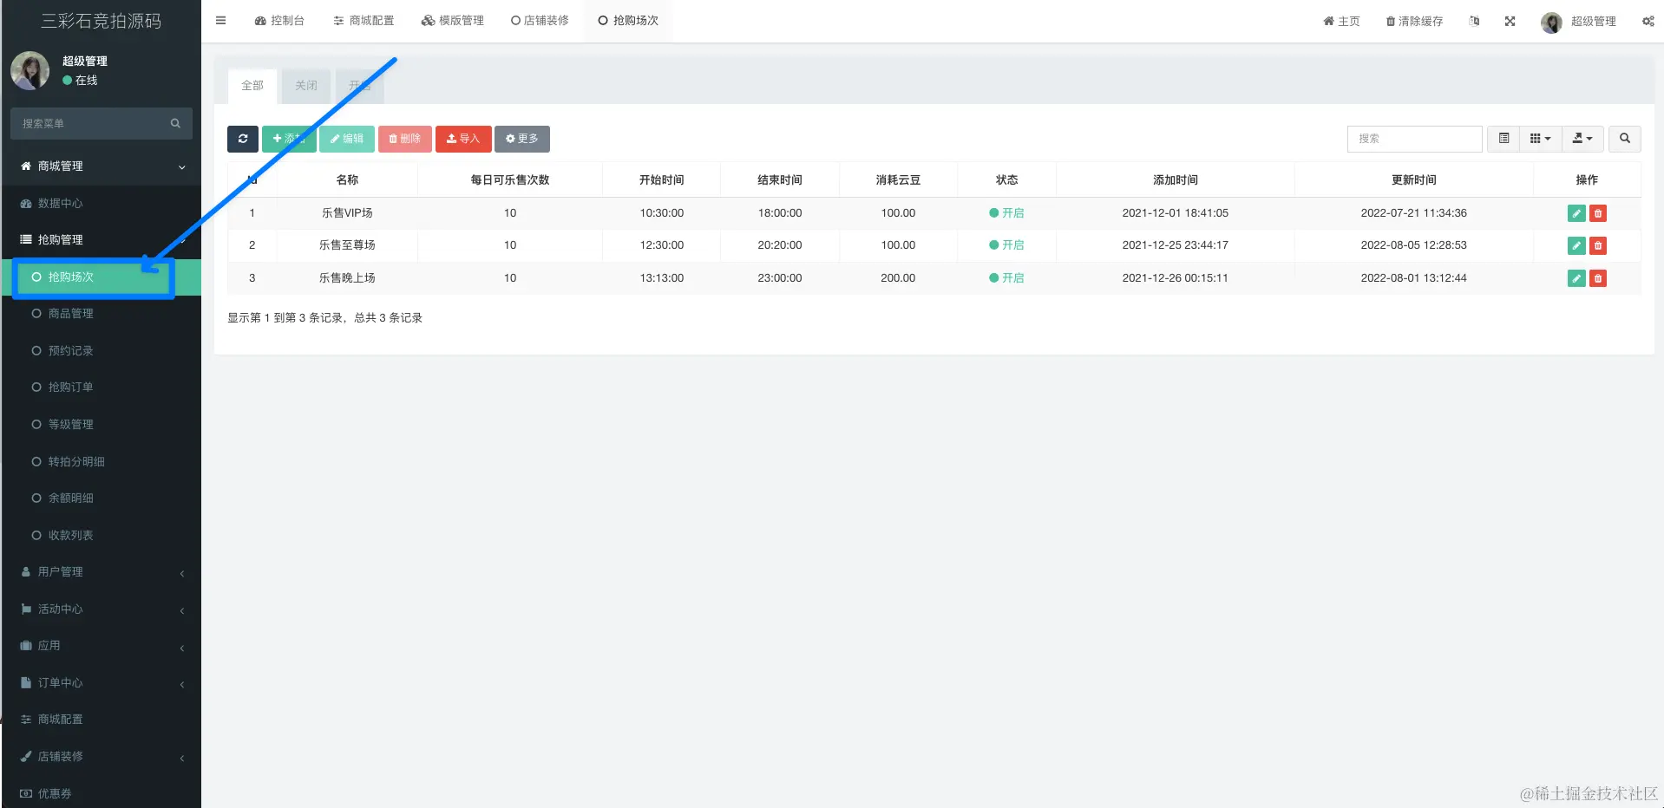Click the refresh table icon button

pyautogui.click(x=243, y=139)
